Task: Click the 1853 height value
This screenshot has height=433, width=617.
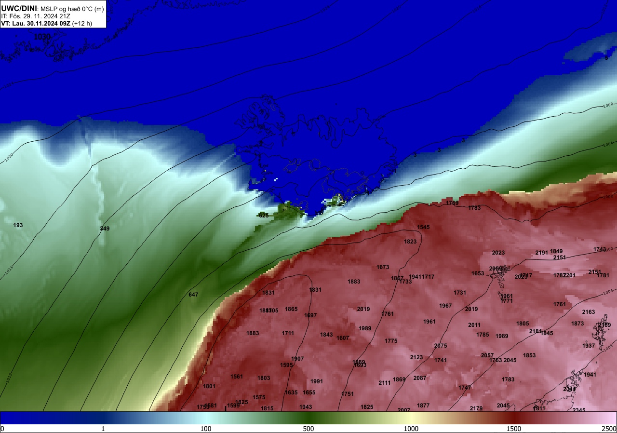Action: (x=529, y=355)
